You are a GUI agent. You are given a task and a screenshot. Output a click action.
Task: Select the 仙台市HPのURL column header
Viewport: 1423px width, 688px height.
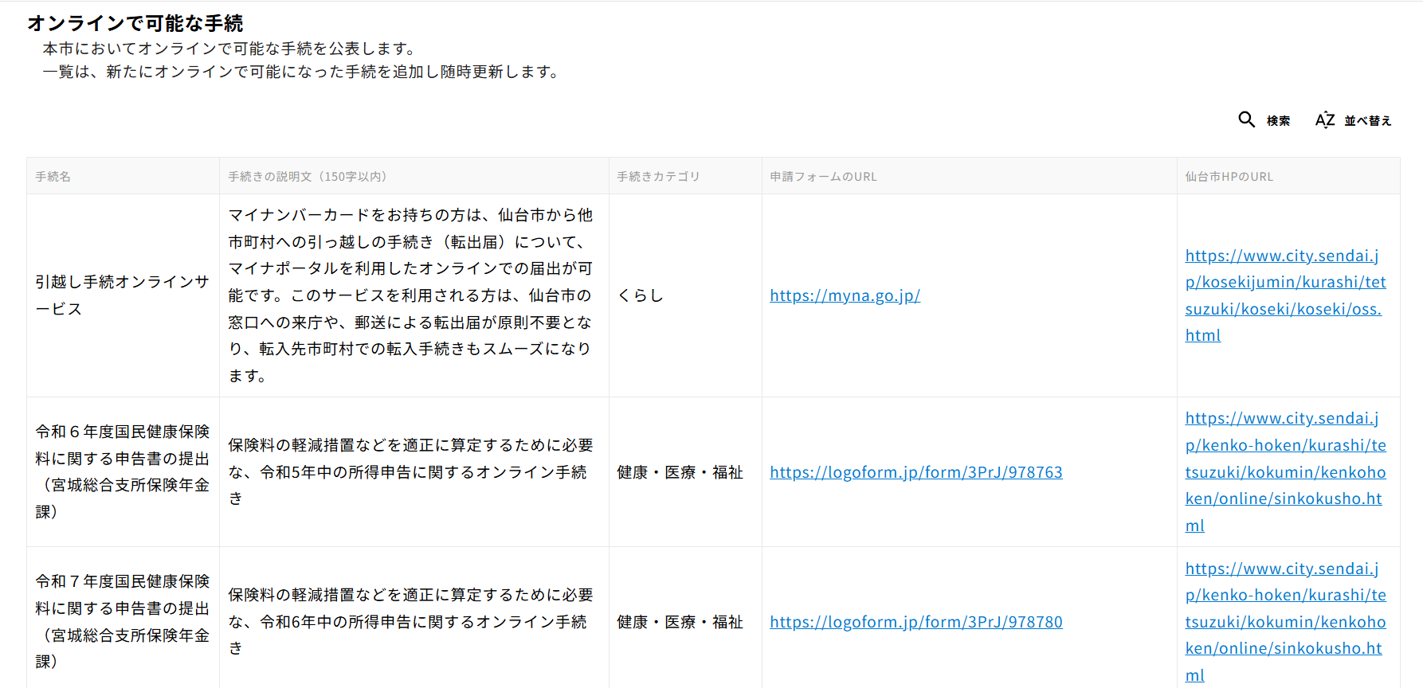(1229, 177)
